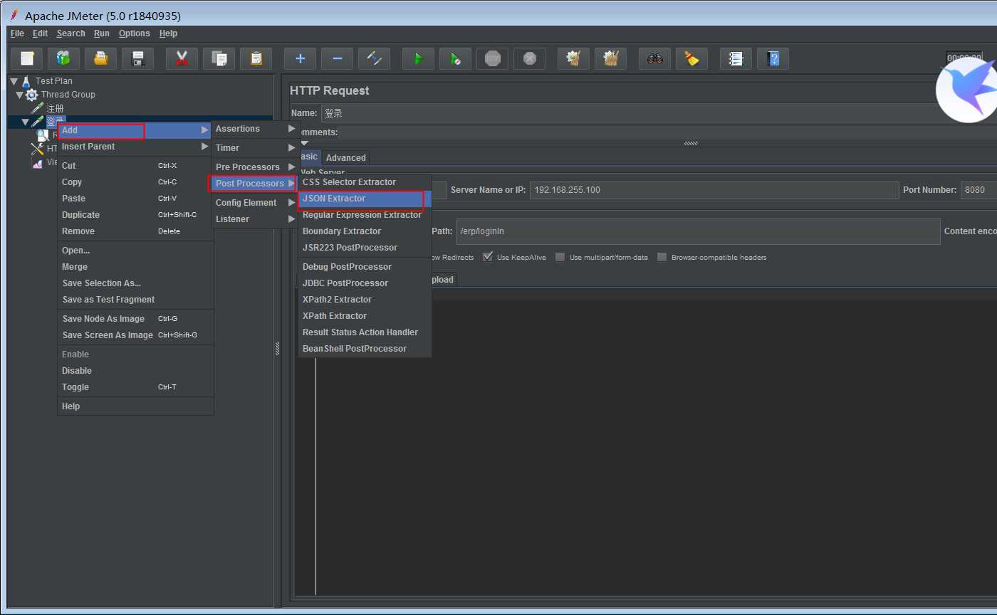Image resolution: width=997 pixels, height=615 pixels.
Task: Click the Expand All plus icon
Action: point(300,58)
